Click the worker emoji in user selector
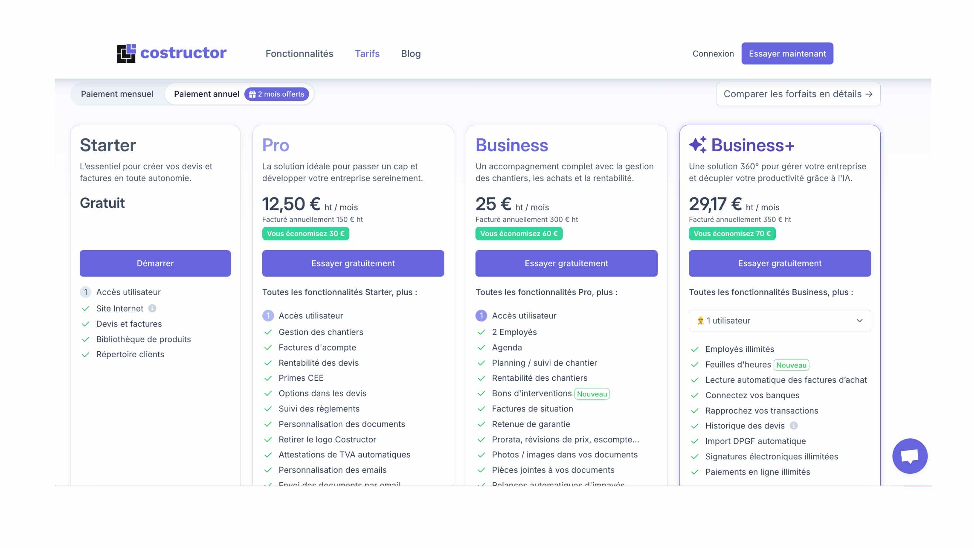This screenshot has height=548, width=974. coord(700,320)
